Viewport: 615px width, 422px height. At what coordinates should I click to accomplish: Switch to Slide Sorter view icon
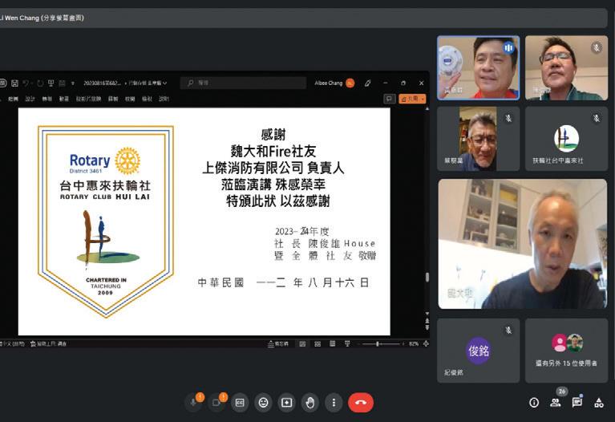pyautogui.click(x=318, y=344)
